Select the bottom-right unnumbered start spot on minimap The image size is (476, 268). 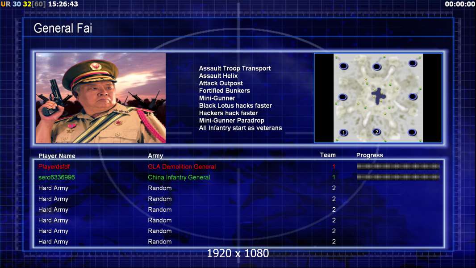[x=412, y=132]
